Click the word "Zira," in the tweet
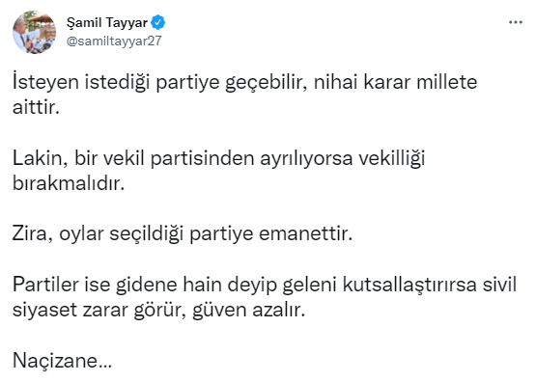The image size is (536, 382). click(33, 234)
